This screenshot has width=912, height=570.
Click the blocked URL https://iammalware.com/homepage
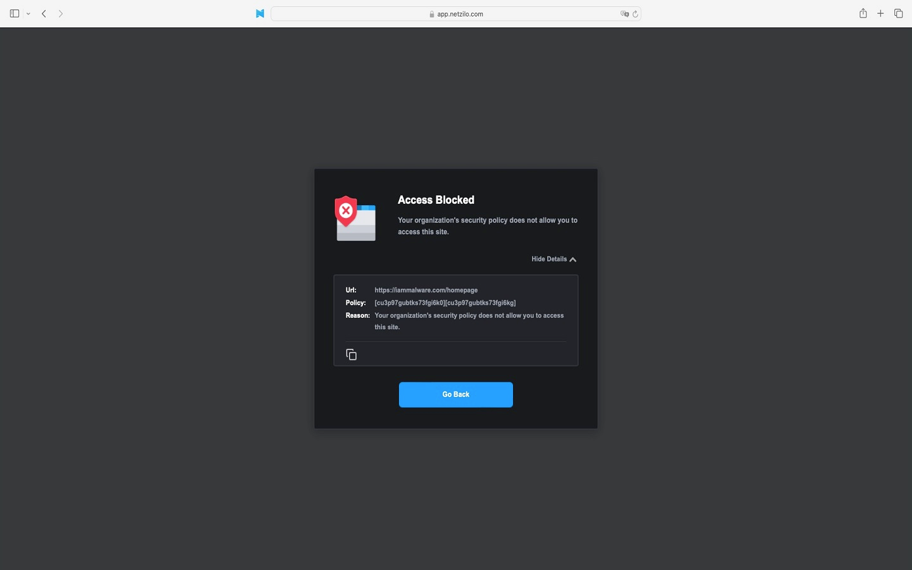[x=426, y=290]
